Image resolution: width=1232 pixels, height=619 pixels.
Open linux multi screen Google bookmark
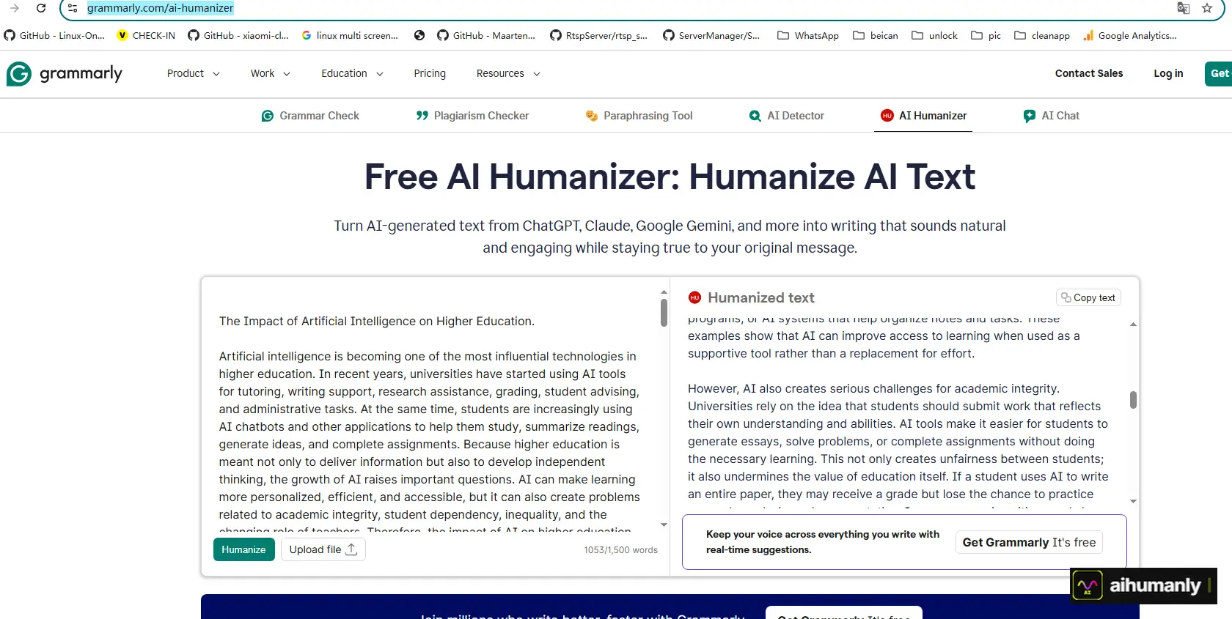[350, 35]
